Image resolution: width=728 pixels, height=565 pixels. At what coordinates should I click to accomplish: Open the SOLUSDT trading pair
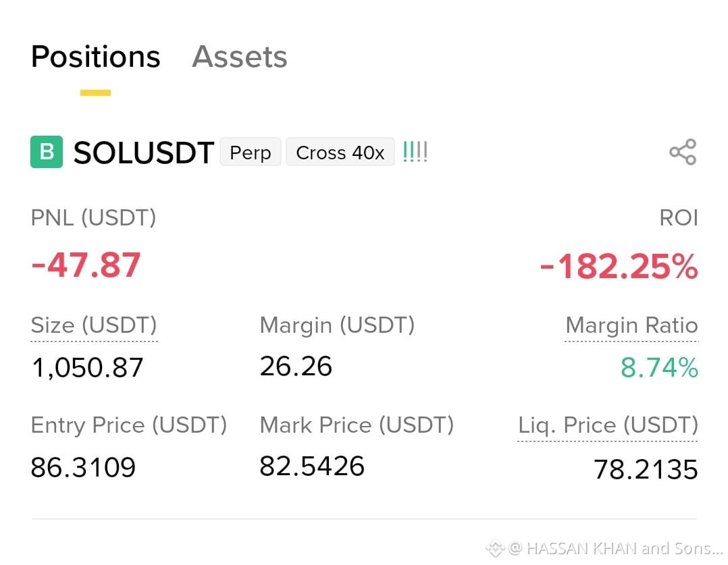point(143,153)
